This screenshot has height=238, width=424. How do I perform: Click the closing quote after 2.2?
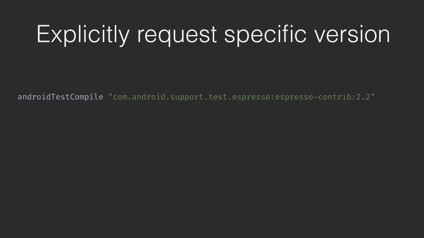[x=373, y=95]
